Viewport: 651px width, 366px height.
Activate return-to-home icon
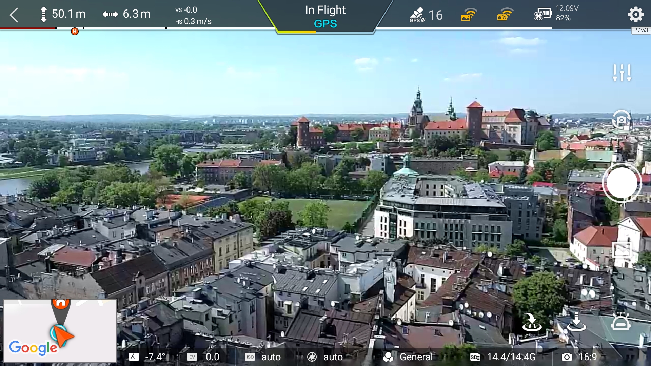pyautogui.click(x=532, y=322)
